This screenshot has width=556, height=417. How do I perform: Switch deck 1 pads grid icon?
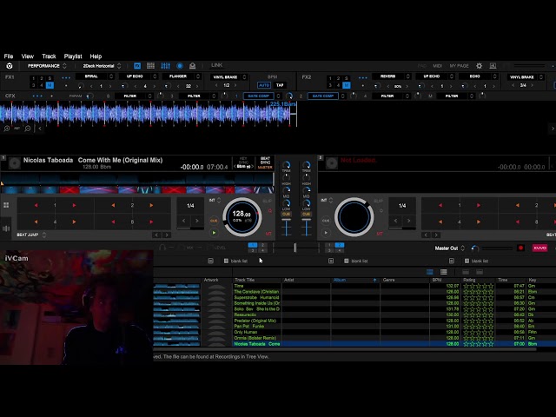[6, 205]
